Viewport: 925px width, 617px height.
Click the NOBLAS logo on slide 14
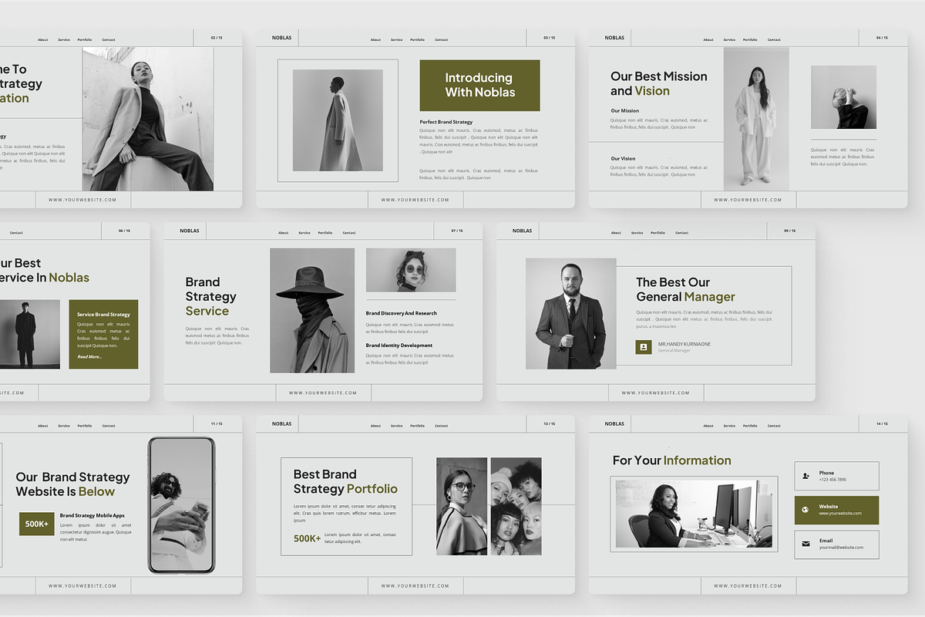[614, 423]
